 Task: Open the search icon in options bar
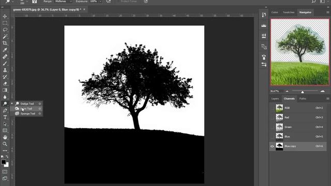click(x=314, y=2)
